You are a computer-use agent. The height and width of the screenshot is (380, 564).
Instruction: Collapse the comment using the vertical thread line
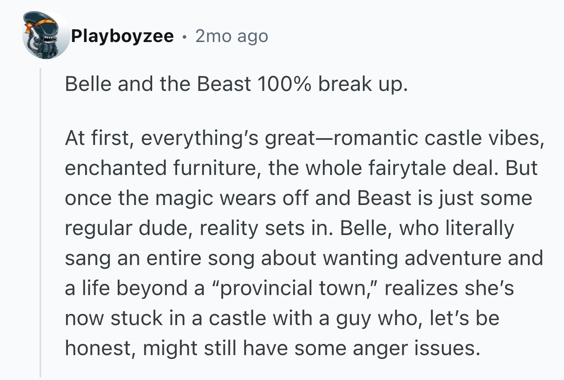(40, 222)
